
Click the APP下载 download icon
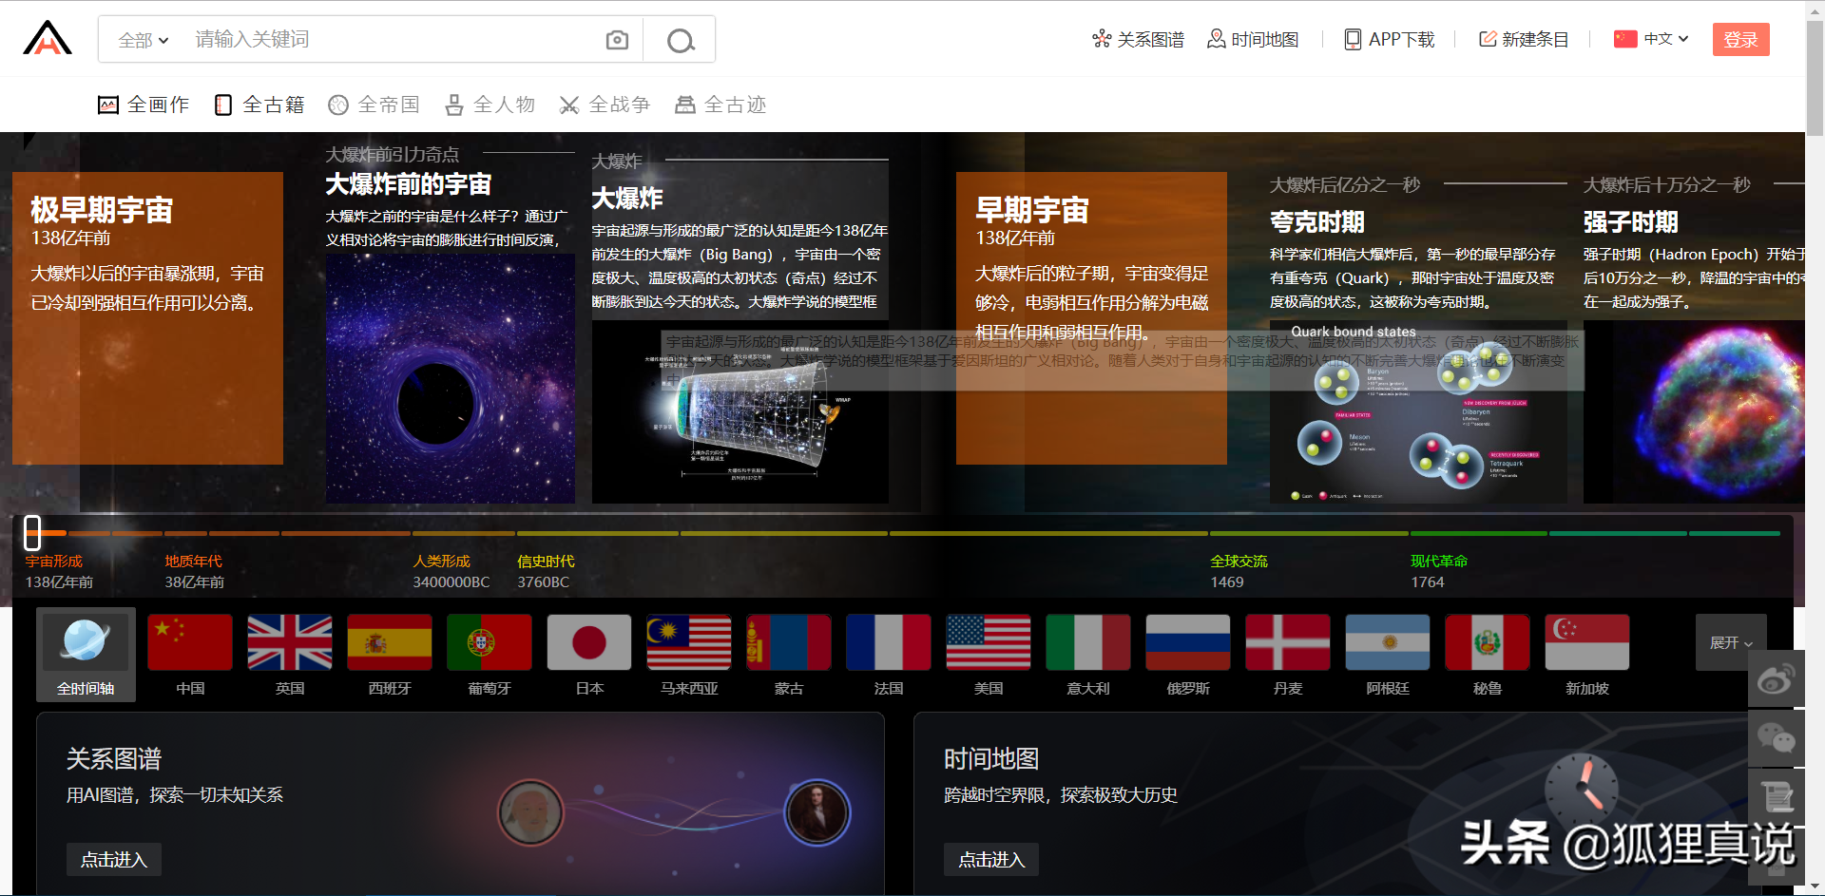(x=1352, y=39)
